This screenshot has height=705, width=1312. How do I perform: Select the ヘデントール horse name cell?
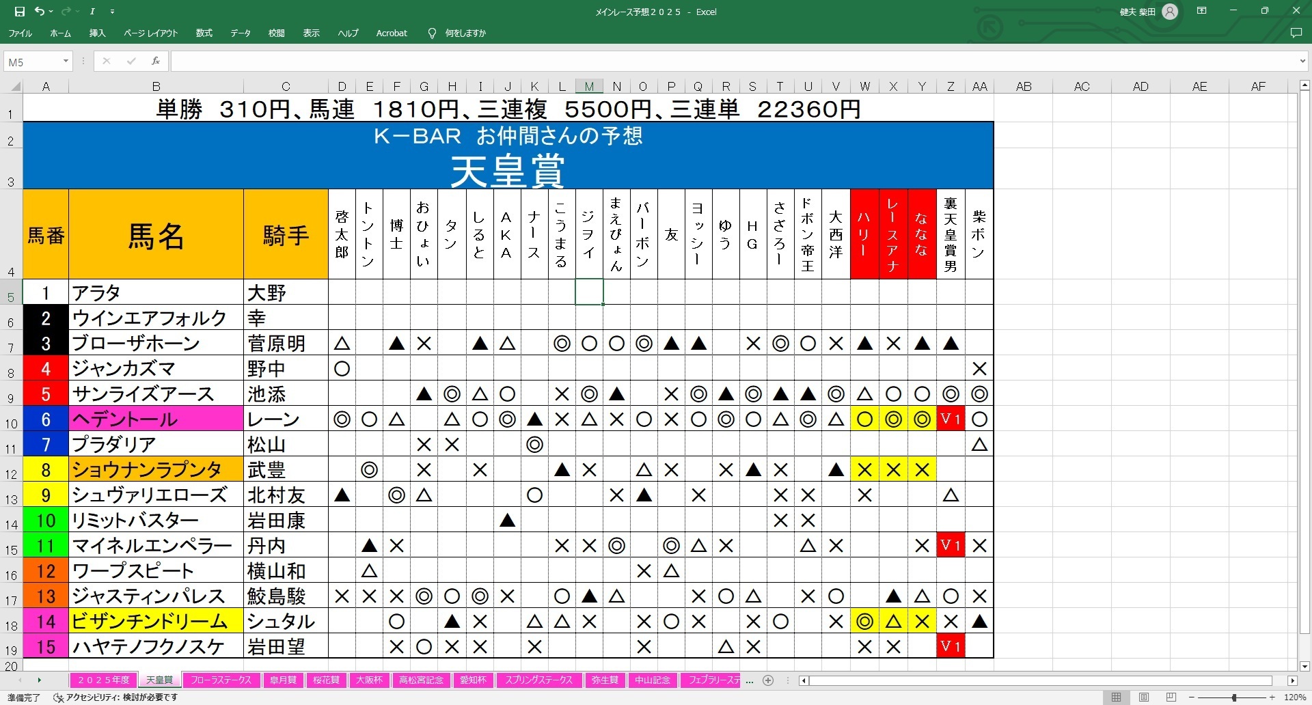click(156, 419)
